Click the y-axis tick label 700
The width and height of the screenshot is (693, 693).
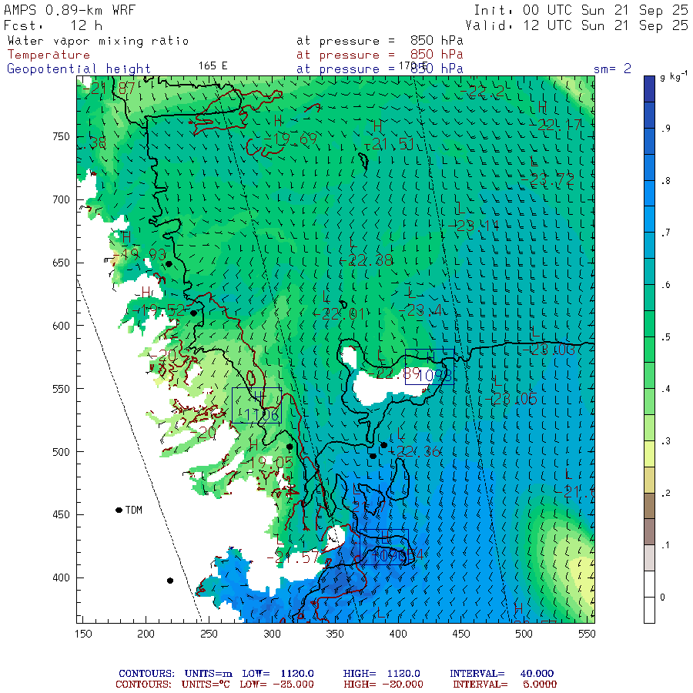click(x=61, y=199)
